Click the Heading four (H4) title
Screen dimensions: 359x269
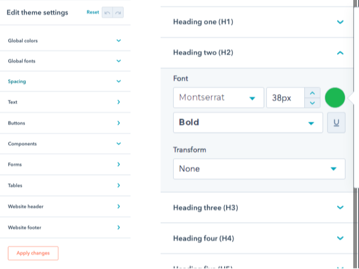coord(204,238)
